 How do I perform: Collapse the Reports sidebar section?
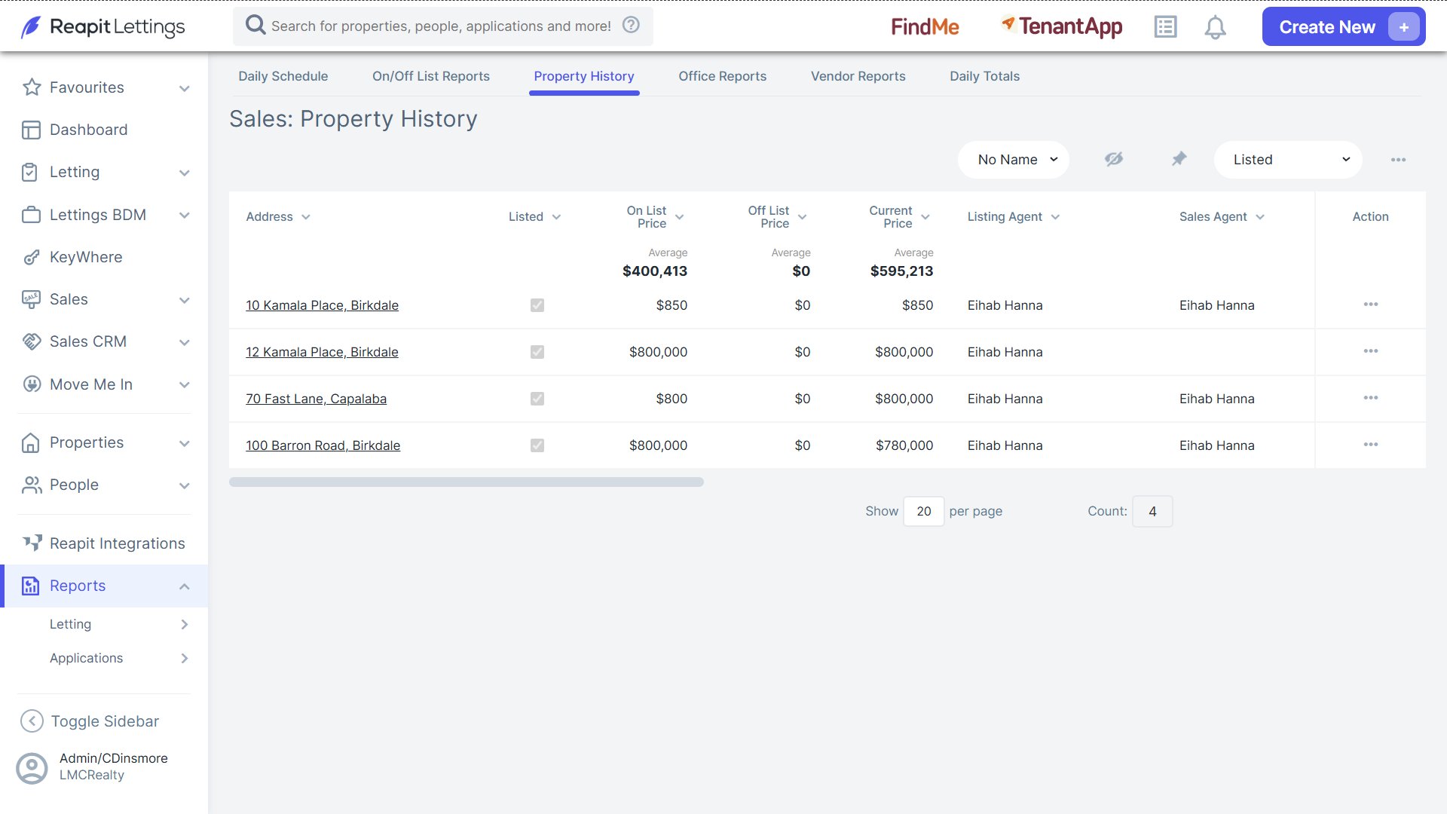coord(184,586)
